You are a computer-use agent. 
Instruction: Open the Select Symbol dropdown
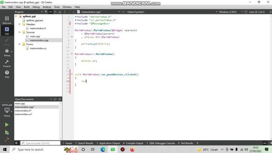[172, 12]
